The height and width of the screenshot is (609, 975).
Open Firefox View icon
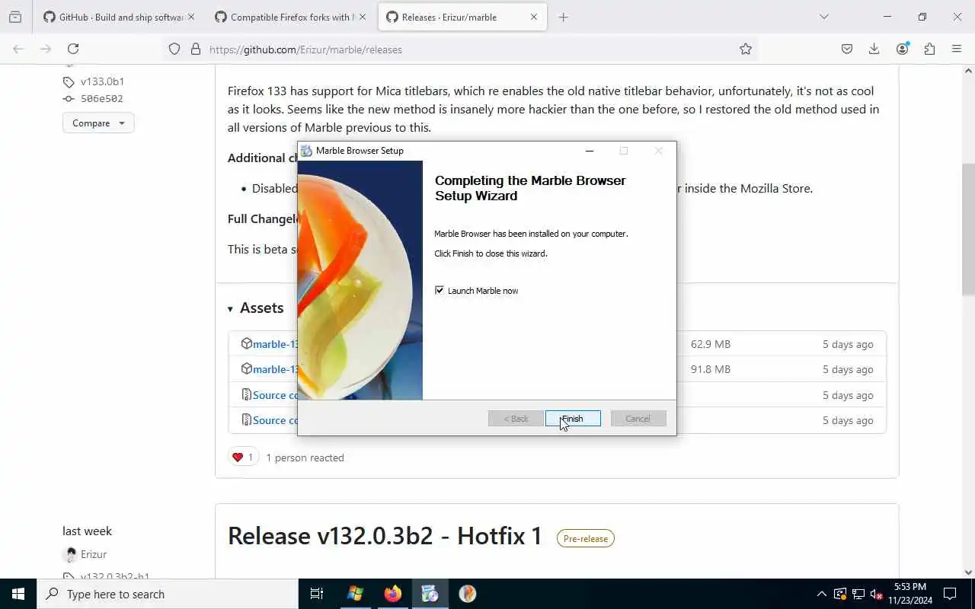click(x=15, y=17)
